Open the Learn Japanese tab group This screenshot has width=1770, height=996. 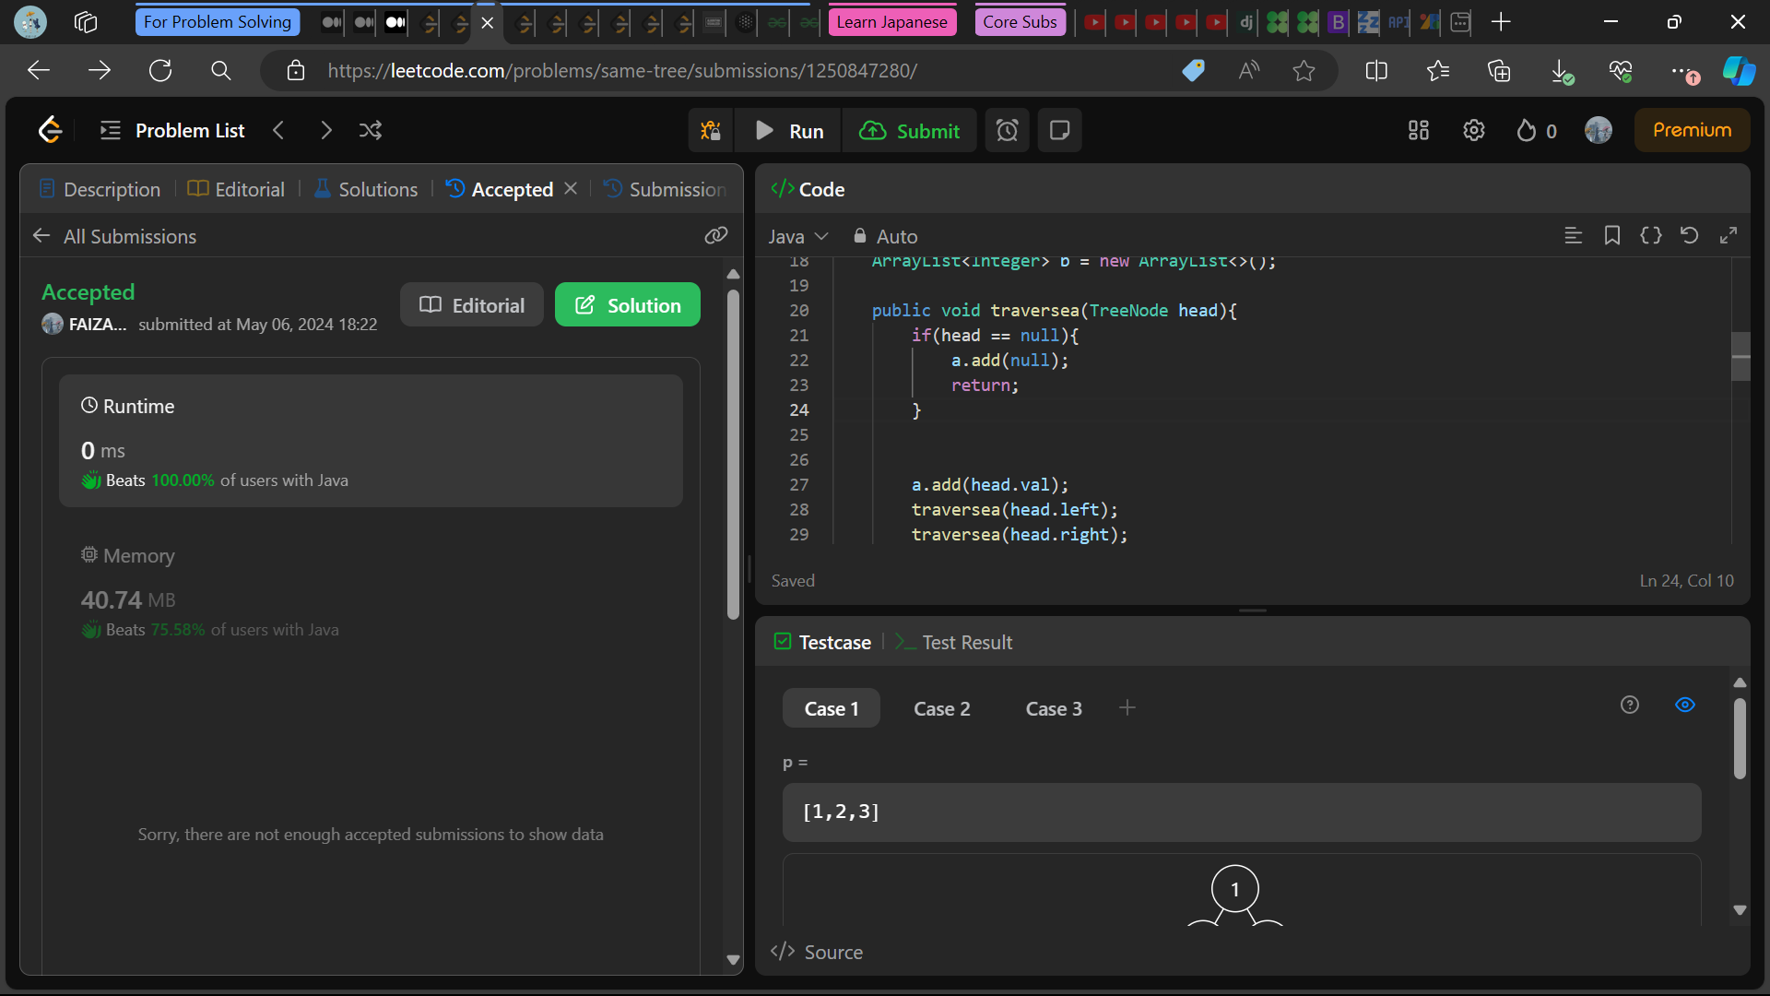[x=891, y=21]
